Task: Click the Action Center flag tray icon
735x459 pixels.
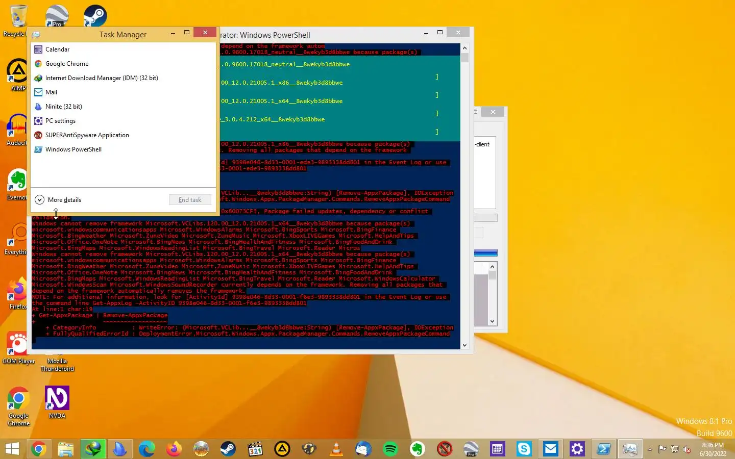Action: 662,449
